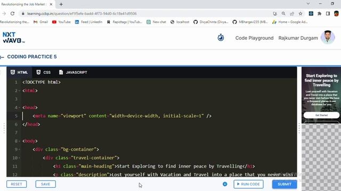This screenshot has height=191, width=341.
Task: Open the Gmail bookmark
Action: [40, 22]
